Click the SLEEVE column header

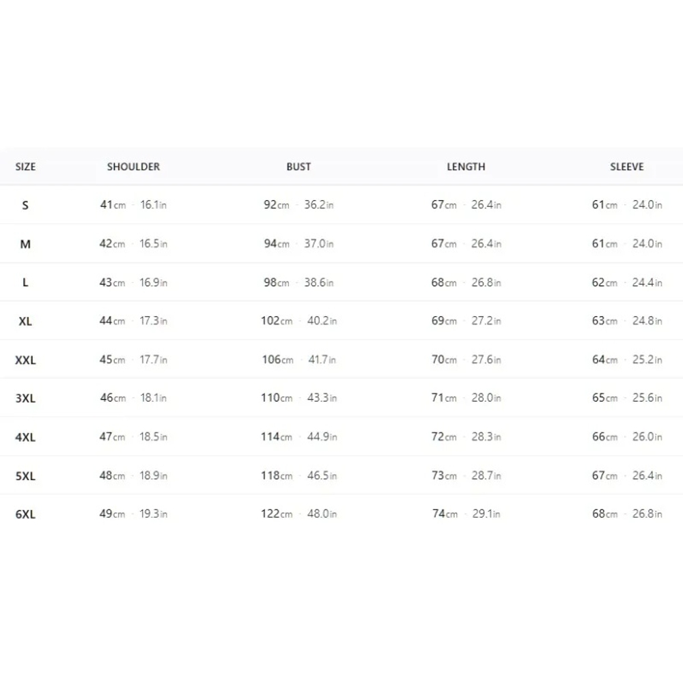(626, 167)
